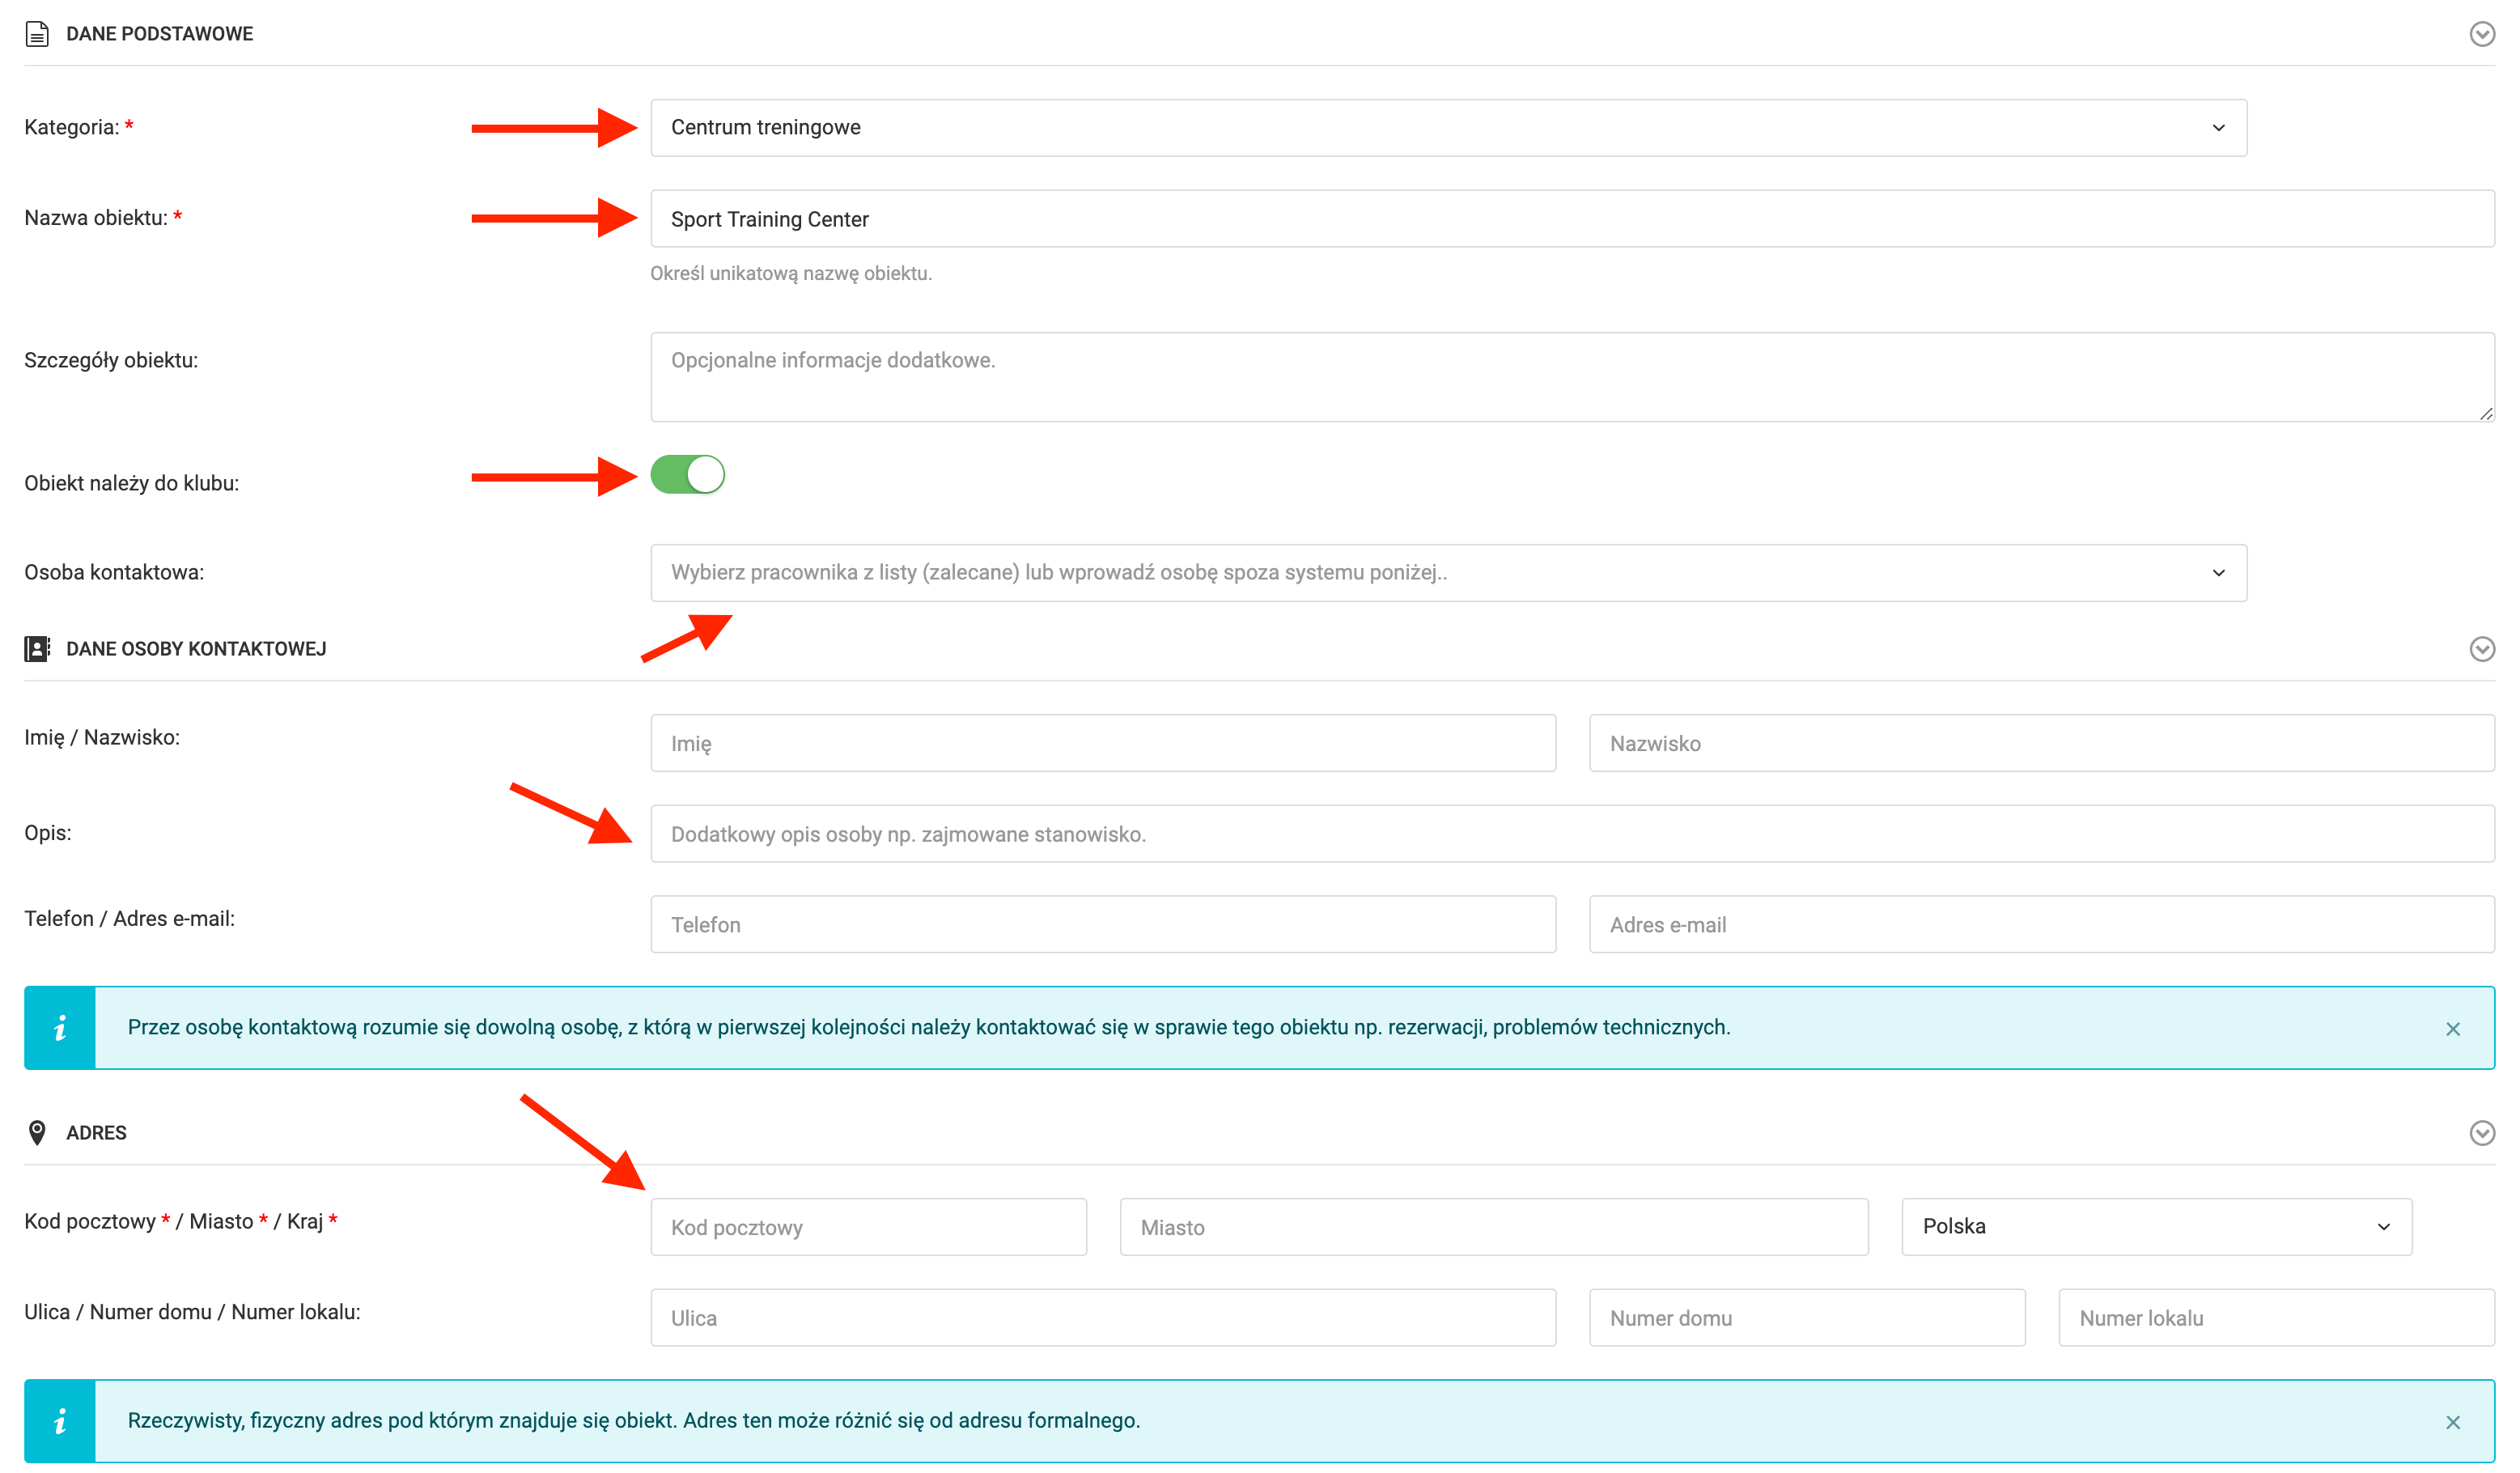Click the Numer lokalu field
The image size is (2520, 1473).
2276,1318
